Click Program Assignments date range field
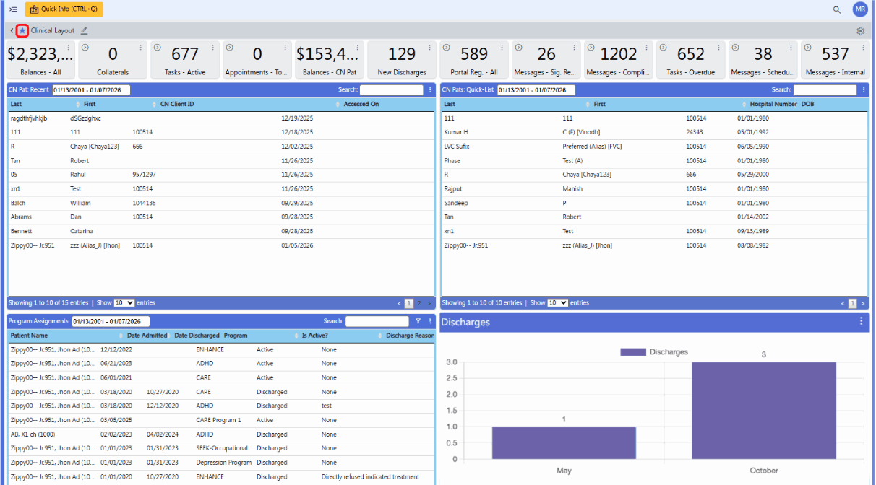 (x=111, y=321)
